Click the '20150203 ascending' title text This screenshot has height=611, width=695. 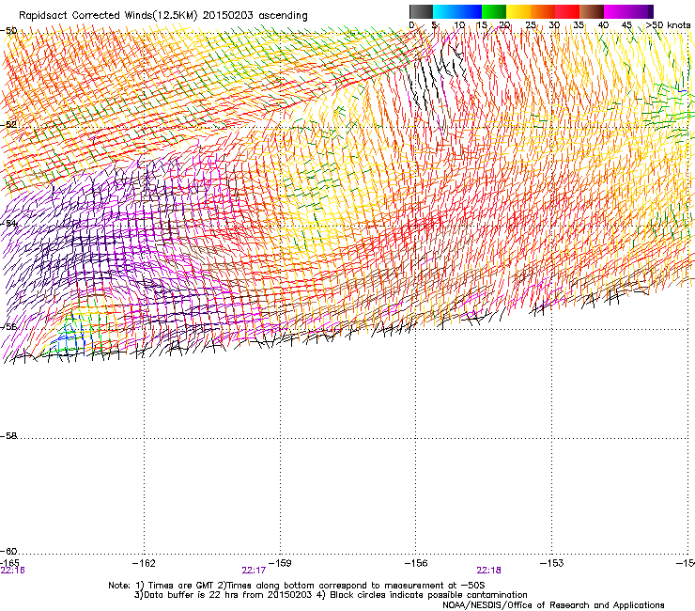(255, 16)
